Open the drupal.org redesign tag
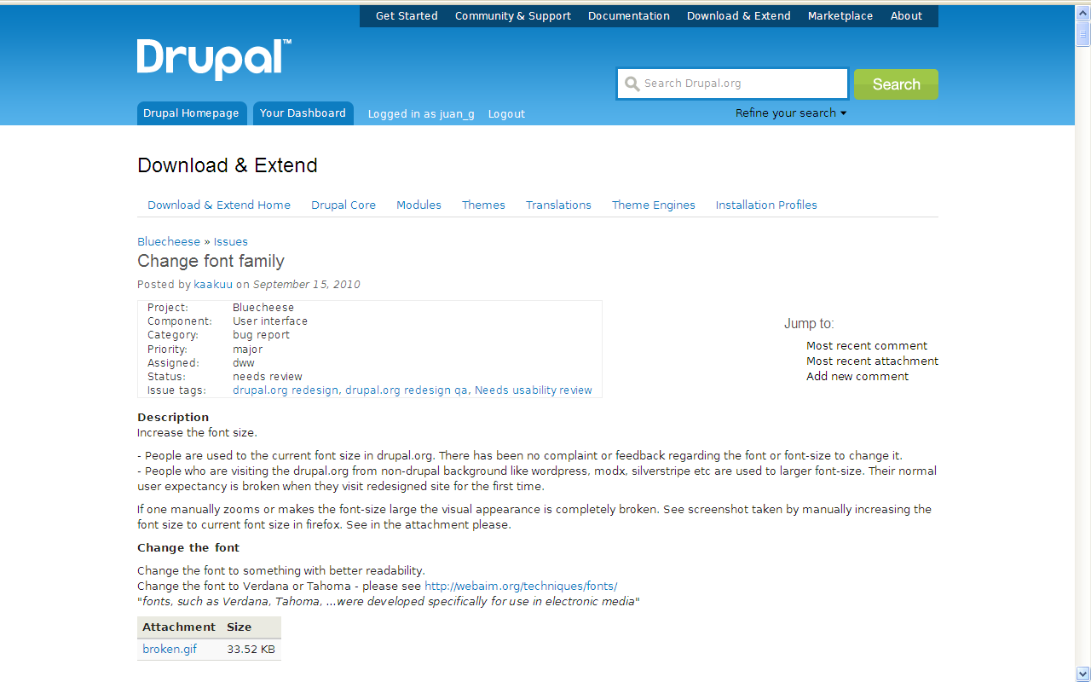Screen dimensions: 1091x682 (x=286, y=390)
